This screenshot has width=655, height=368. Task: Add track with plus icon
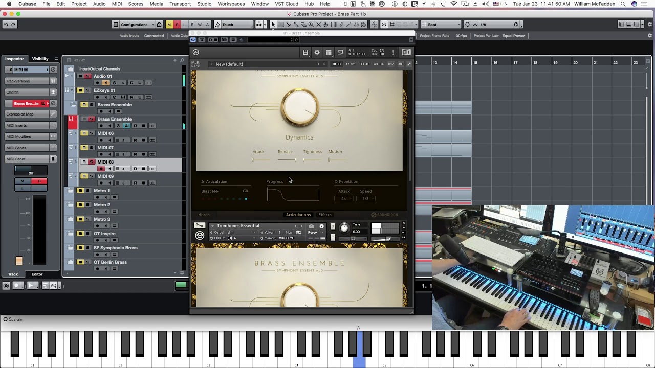(174, 60)
